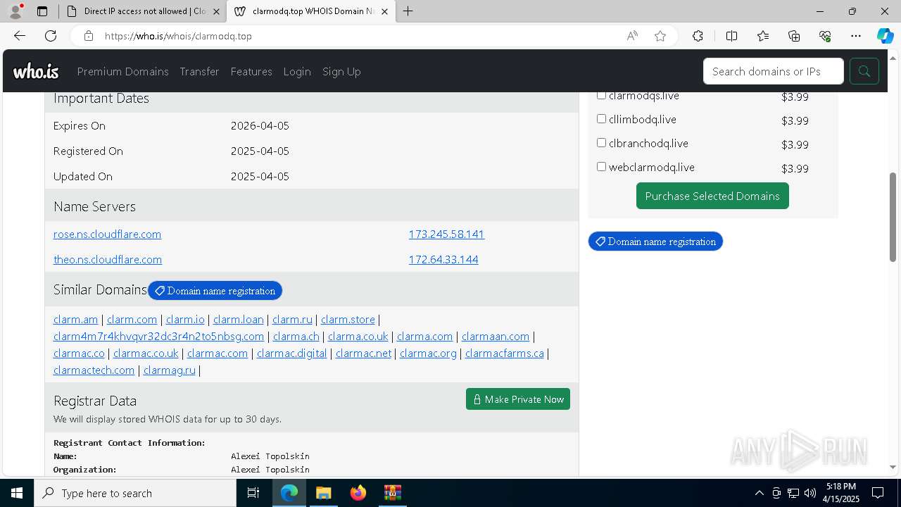Check the webclarmodq.live checkbox
The image size is (901, 507).
click(x=601, y=167)
